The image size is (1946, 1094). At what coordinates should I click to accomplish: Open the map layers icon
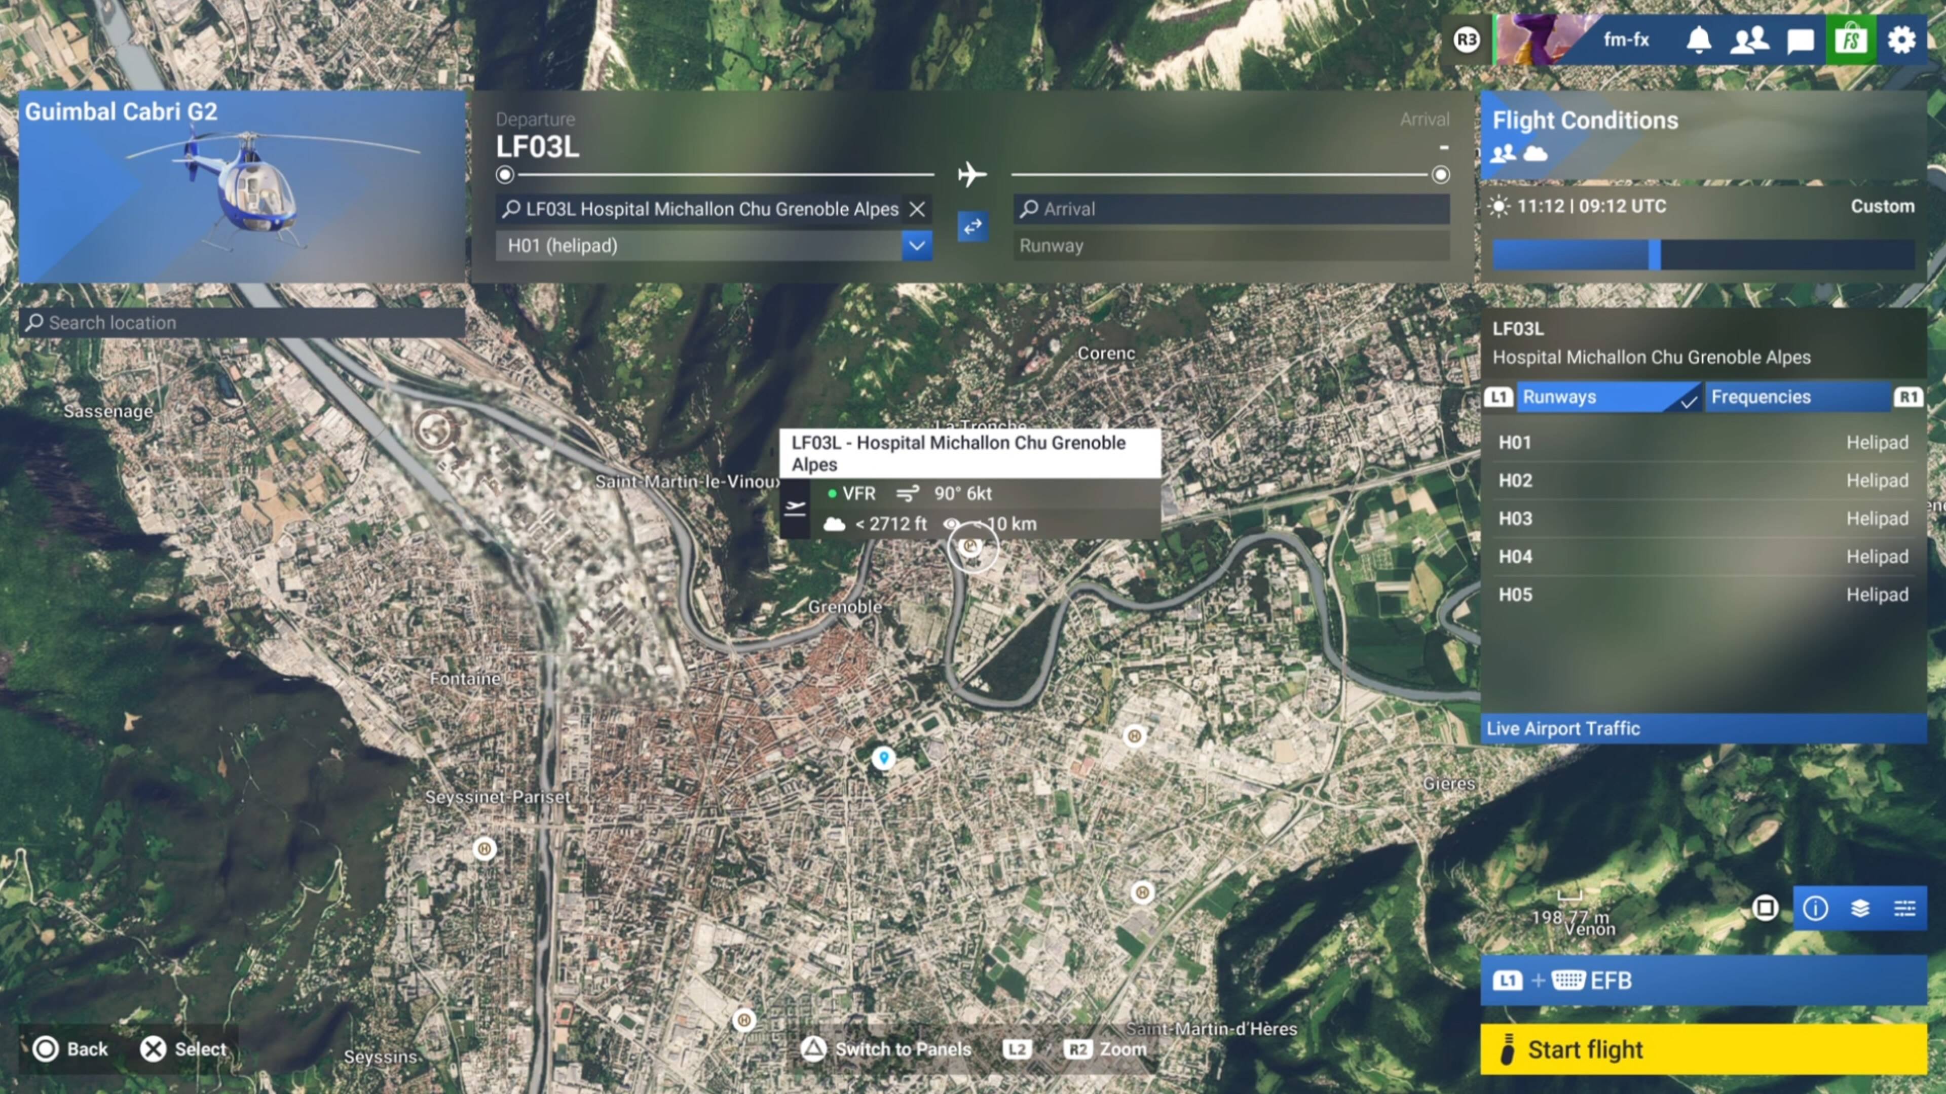[1860, 908]
